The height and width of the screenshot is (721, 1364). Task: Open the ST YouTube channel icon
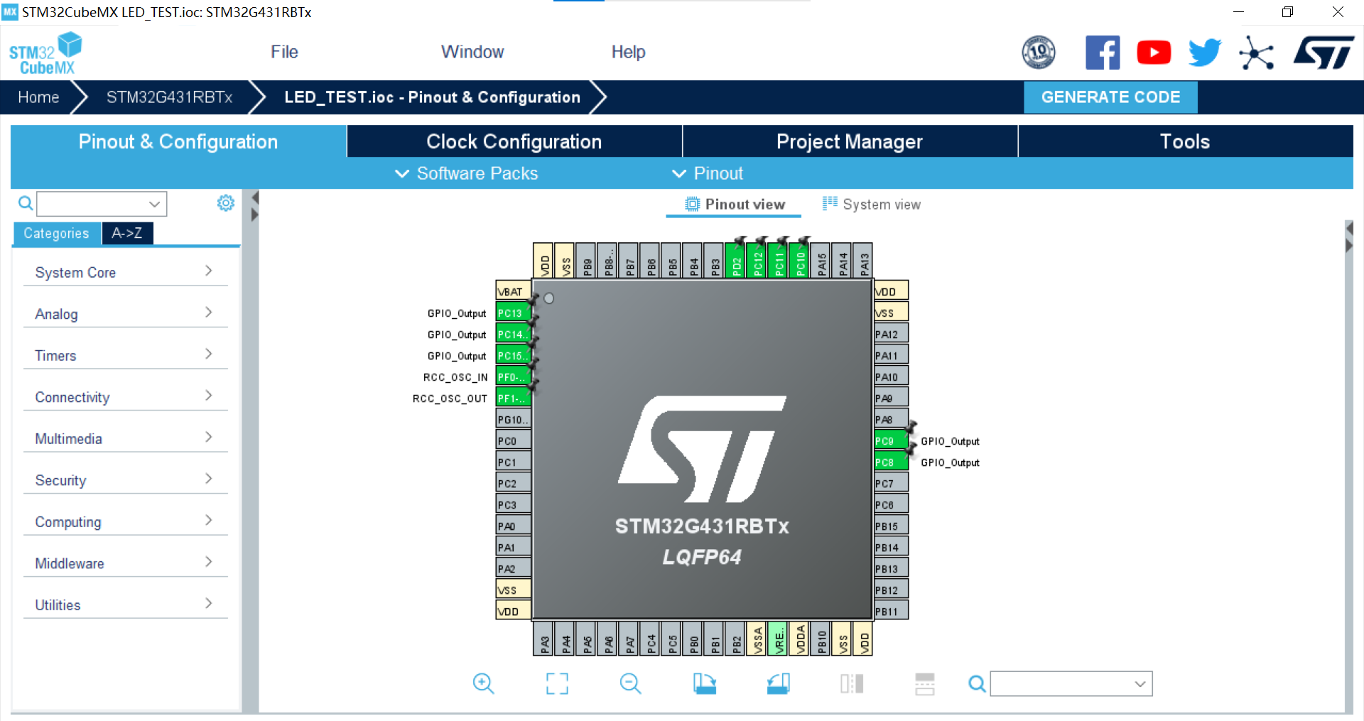pyautogui.click(x=1154, y=53)
